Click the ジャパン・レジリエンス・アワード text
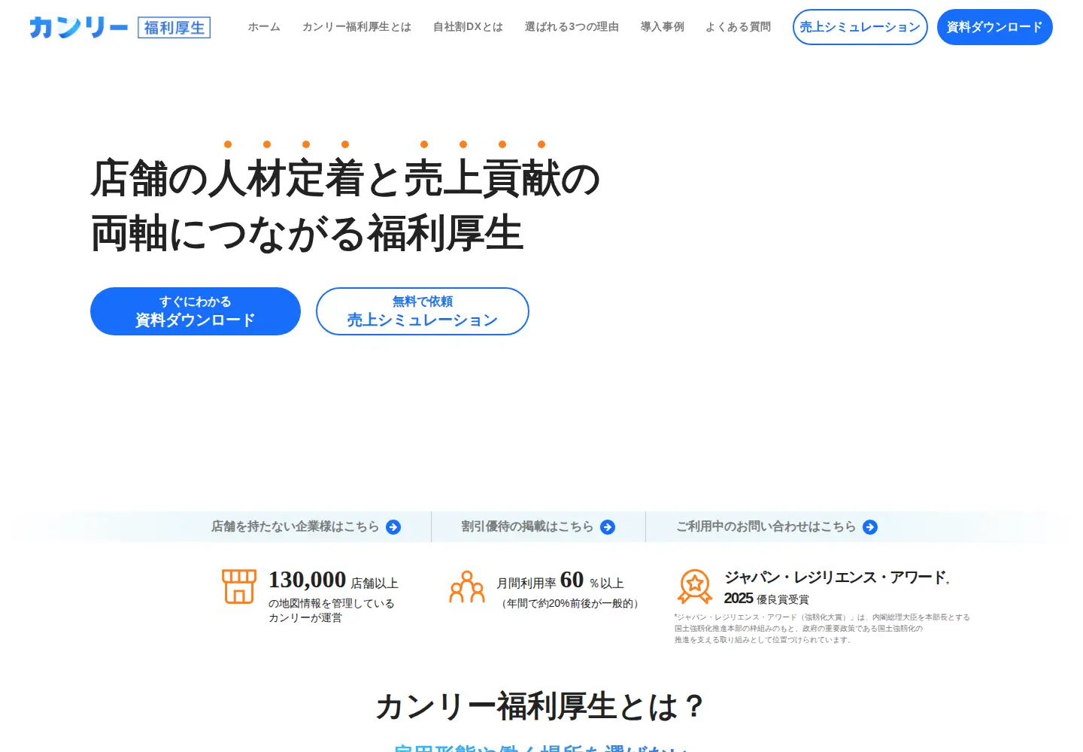1083x752 pixels. click(x=836, y=578)
